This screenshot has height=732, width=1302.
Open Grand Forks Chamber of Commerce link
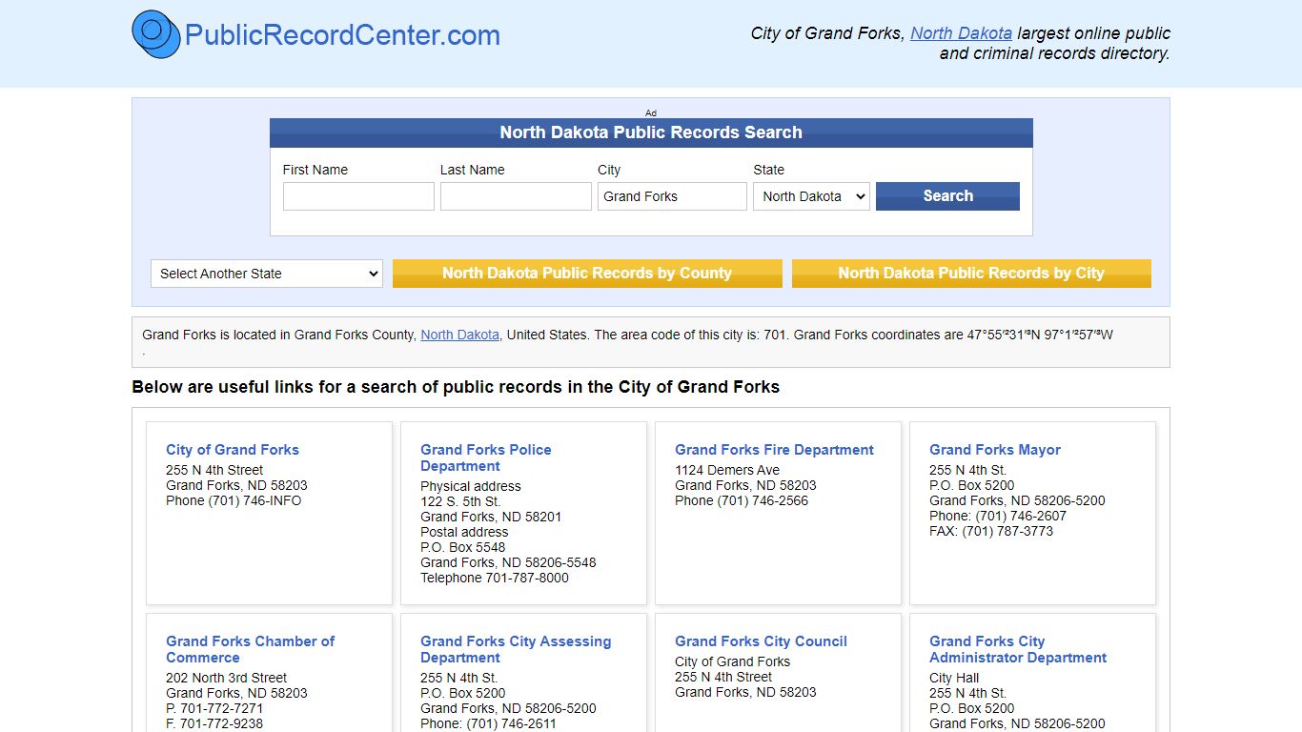tap(251, 649)
